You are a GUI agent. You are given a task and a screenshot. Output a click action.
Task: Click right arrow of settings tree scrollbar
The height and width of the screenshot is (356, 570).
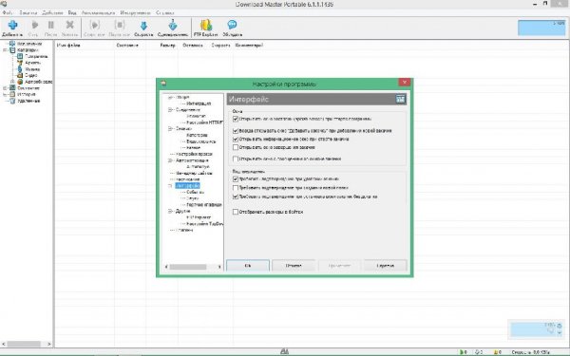(219, 267)
